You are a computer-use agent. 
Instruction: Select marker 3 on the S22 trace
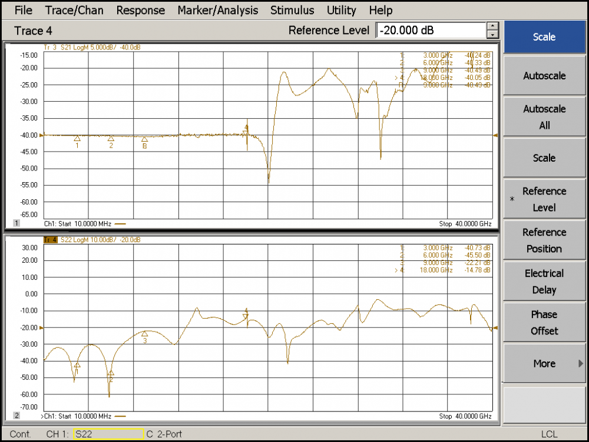coord(145,334)
